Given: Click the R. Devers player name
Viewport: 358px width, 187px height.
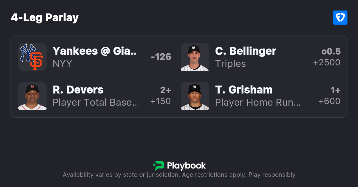Looking at the screenshot, I should tap(78, 90).
